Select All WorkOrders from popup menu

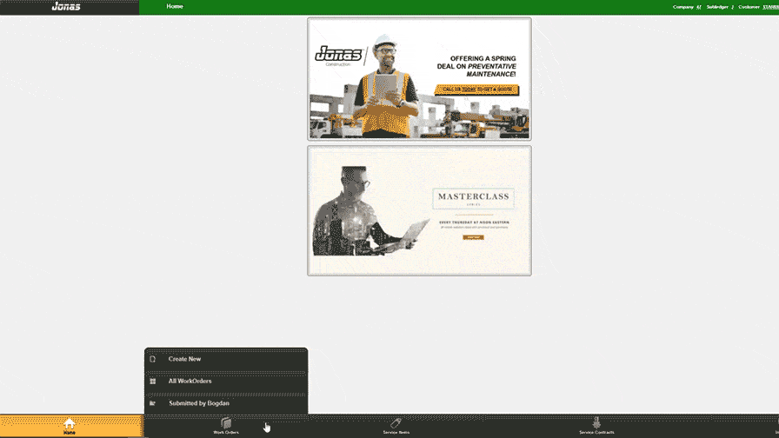coord(226,382)
